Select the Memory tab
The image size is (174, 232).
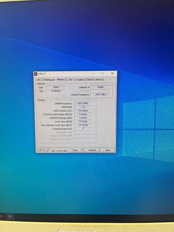[61, 79]
